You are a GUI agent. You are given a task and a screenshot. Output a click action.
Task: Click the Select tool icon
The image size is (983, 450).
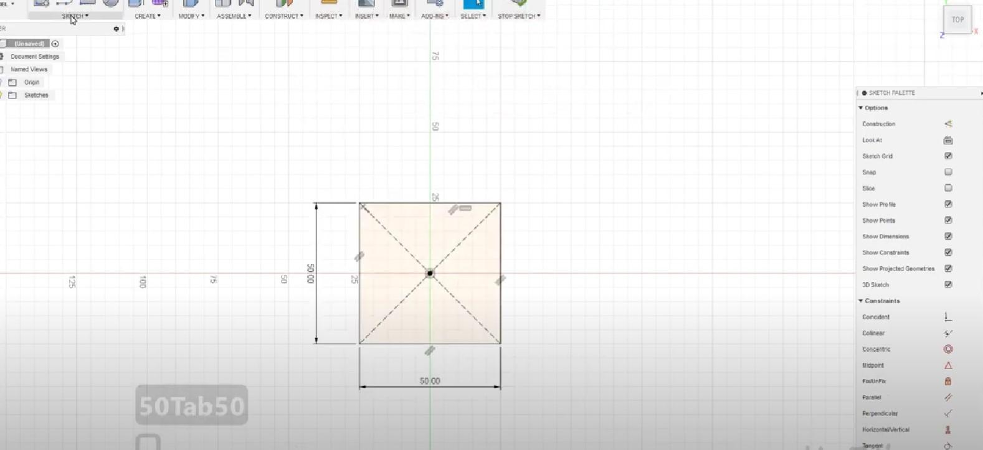[x=473, y=4]
